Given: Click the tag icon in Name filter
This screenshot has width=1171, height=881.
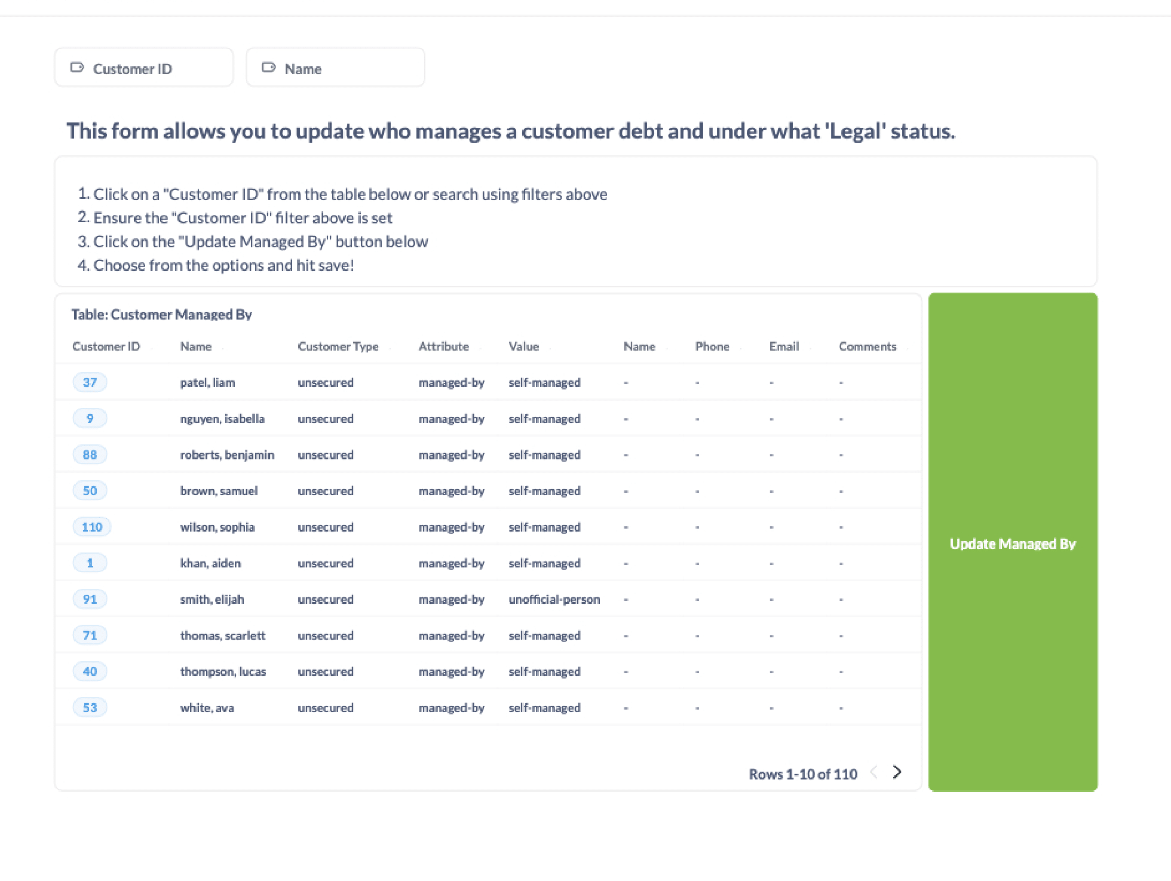Looking at the screenshot, I should pyautogui.click(x=269, y=67).
